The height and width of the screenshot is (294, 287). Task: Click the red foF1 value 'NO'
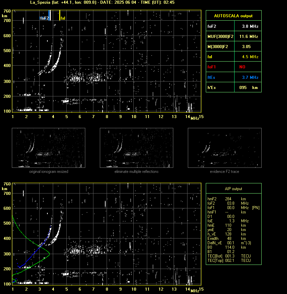(x=242, y=67)
